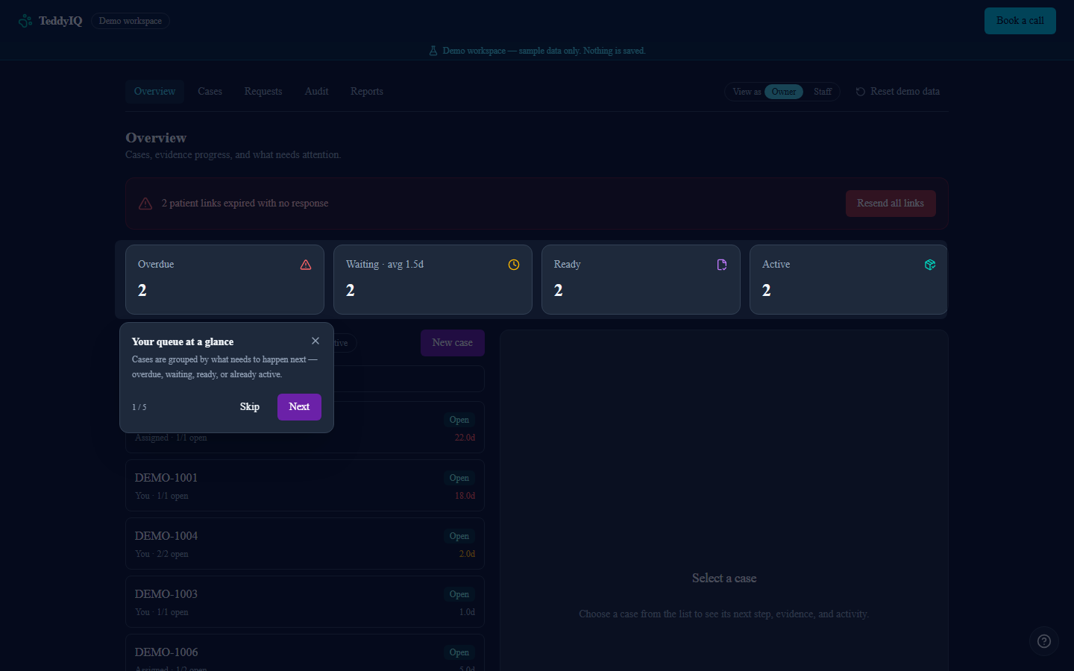Click the Active card cube icon
This screenshot has width=1074, height=671.
[x=930, y=265]
